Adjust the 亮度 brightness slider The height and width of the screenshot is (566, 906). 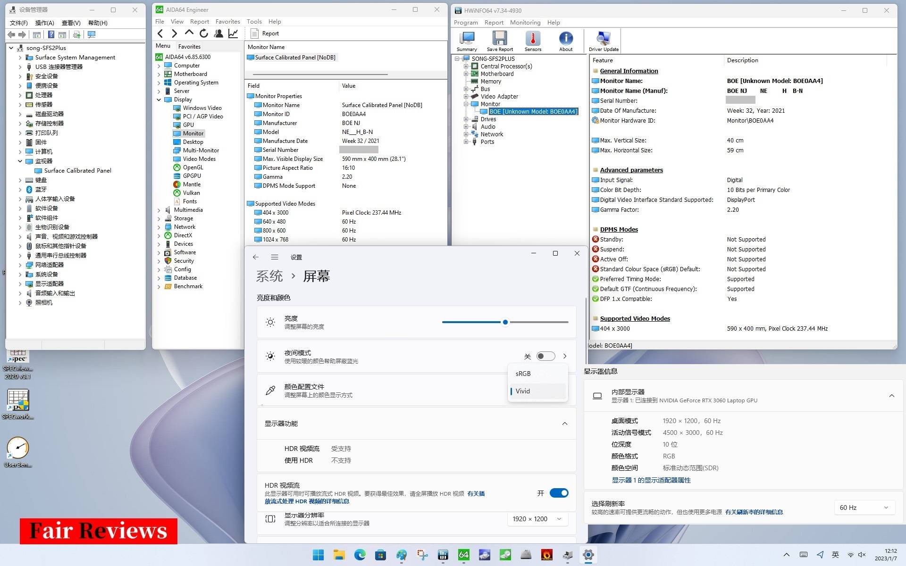[x=505, y=322]
